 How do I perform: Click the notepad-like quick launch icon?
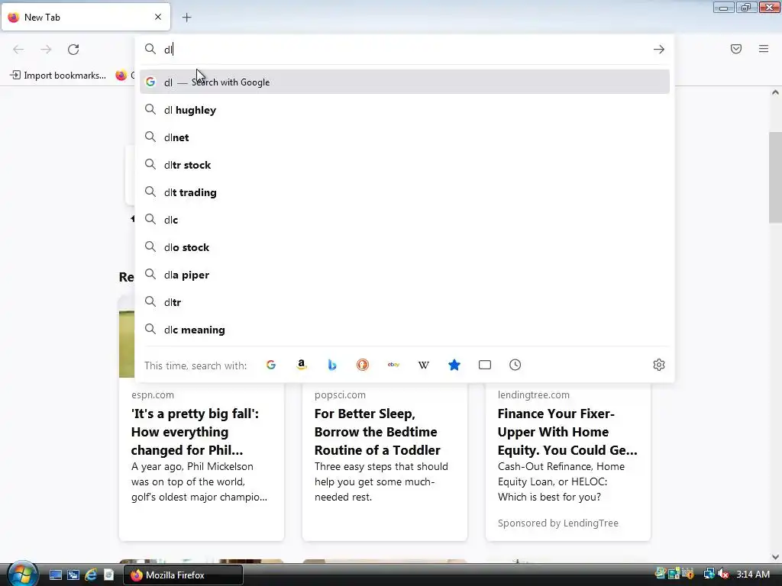tap(108, 575)
